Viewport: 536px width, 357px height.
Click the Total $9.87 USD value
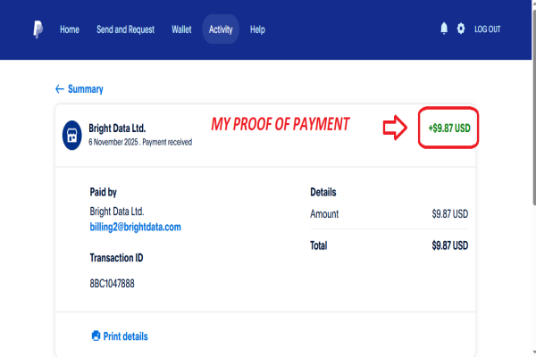tap(449, 245)
